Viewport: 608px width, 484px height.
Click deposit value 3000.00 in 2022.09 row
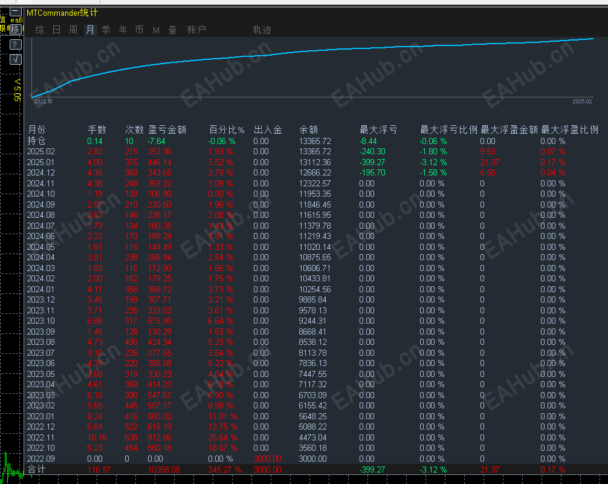click(267, 459)
